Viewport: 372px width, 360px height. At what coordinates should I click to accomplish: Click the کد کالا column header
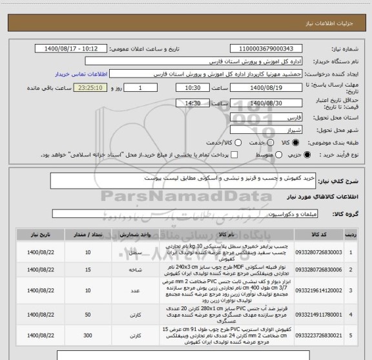click(x=319, y=235)
